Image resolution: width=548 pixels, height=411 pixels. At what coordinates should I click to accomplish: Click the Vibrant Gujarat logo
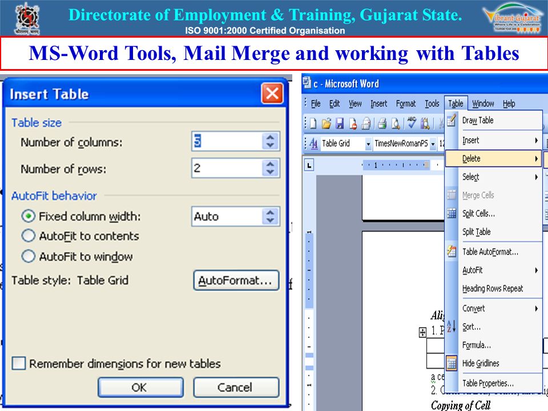click(513, 18)
